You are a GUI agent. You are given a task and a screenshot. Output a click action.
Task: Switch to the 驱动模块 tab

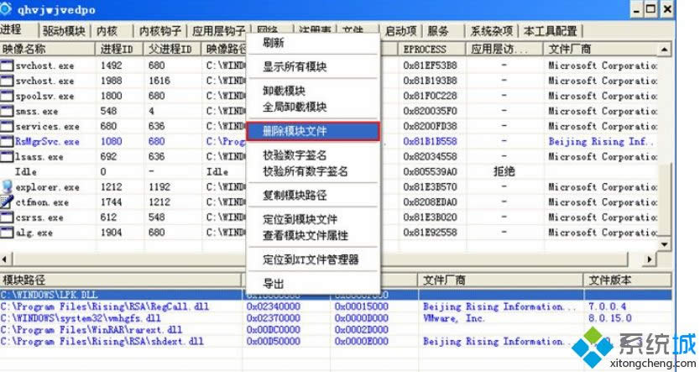pos(64,31)
